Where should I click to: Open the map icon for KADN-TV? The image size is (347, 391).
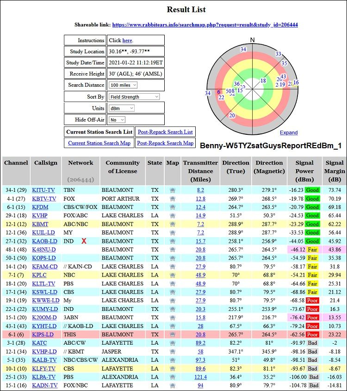click(172, 385)
